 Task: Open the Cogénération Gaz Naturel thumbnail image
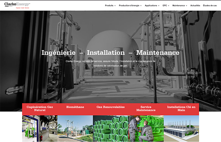pos(40,128)
